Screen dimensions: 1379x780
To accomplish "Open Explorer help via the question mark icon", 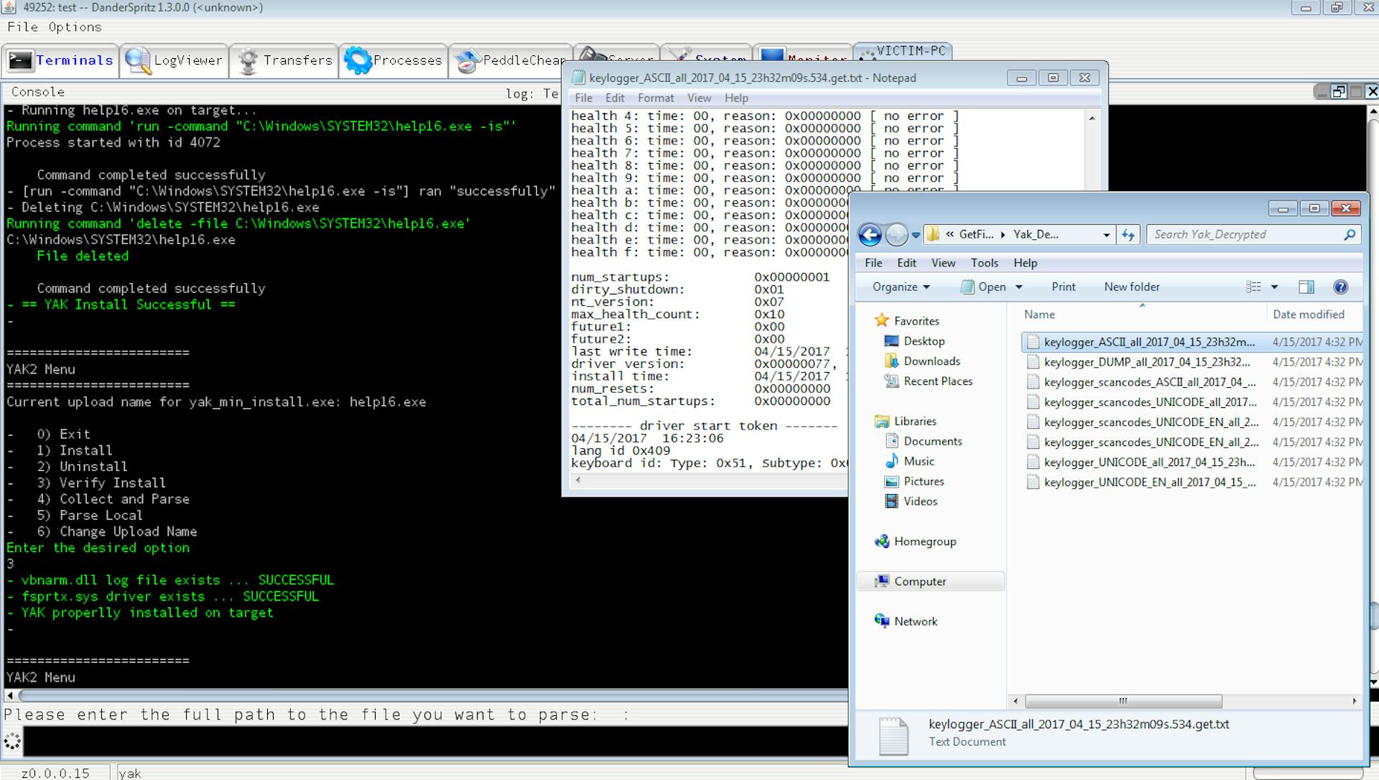I will [1340, 287].
